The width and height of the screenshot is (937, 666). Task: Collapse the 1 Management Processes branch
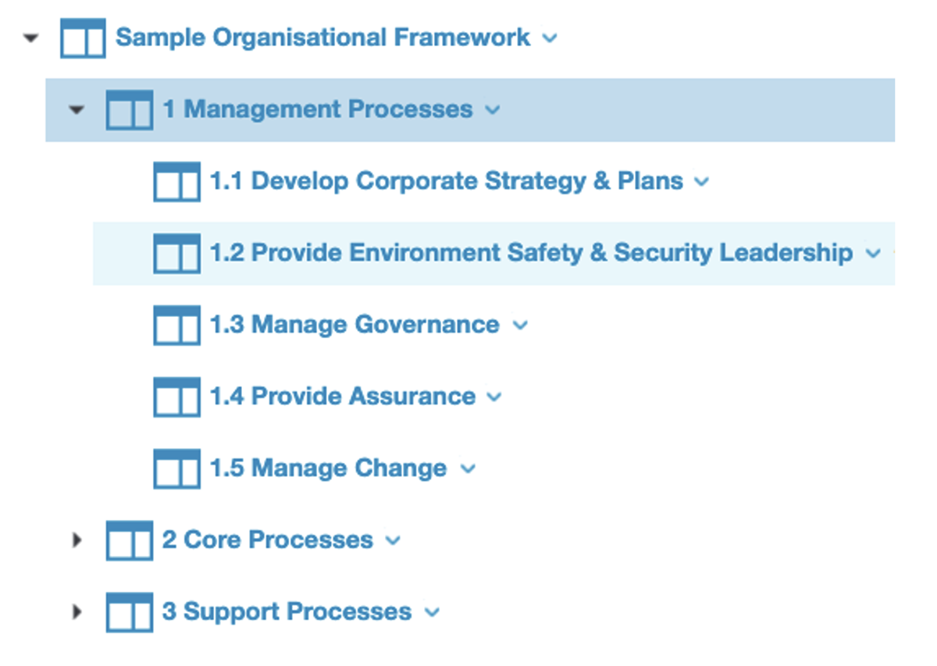click(x=77, y=110)
